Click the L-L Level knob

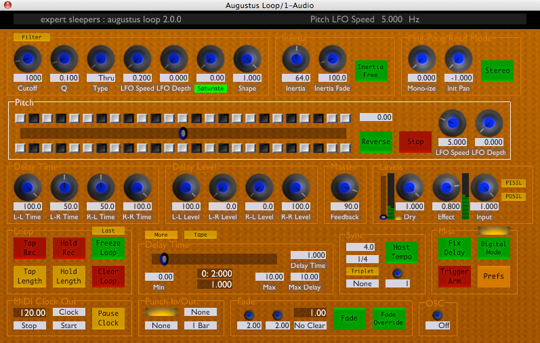click(x=186, y=187)
